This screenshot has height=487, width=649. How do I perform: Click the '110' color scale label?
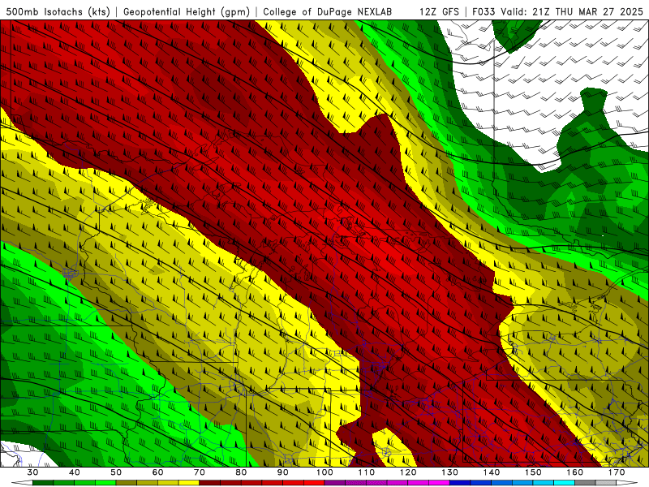pyautogui.click(x=367, y=472)
